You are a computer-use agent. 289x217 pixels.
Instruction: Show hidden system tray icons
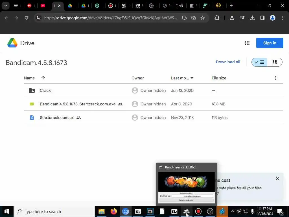[232, 211]
